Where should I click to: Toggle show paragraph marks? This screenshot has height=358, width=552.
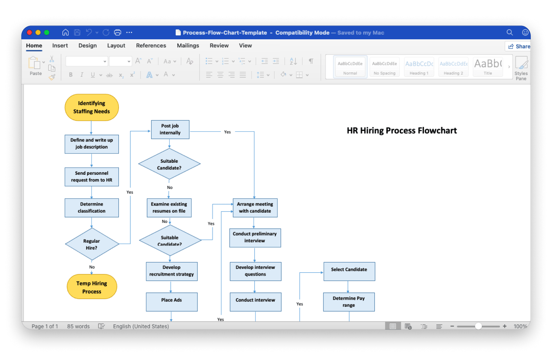click(x=311, y=61)
